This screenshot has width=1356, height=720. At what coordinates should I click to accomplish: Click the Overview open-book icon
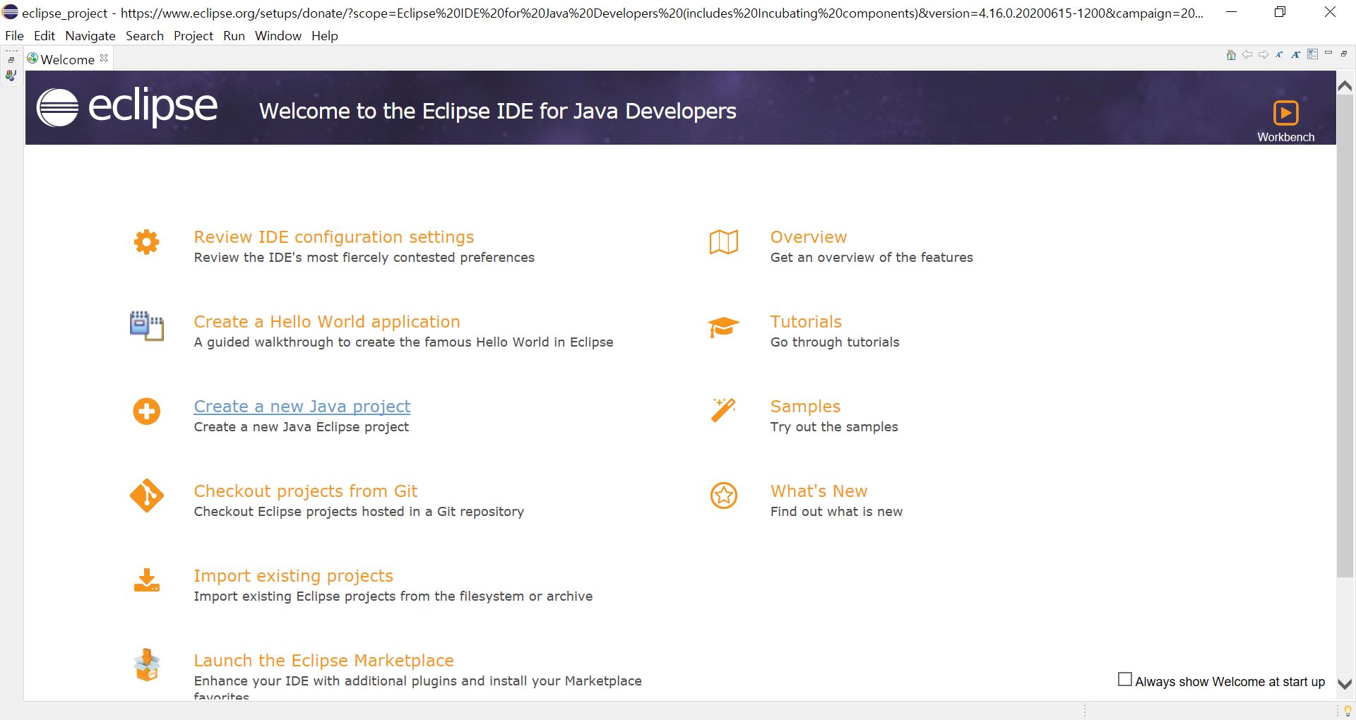[723, 242]
